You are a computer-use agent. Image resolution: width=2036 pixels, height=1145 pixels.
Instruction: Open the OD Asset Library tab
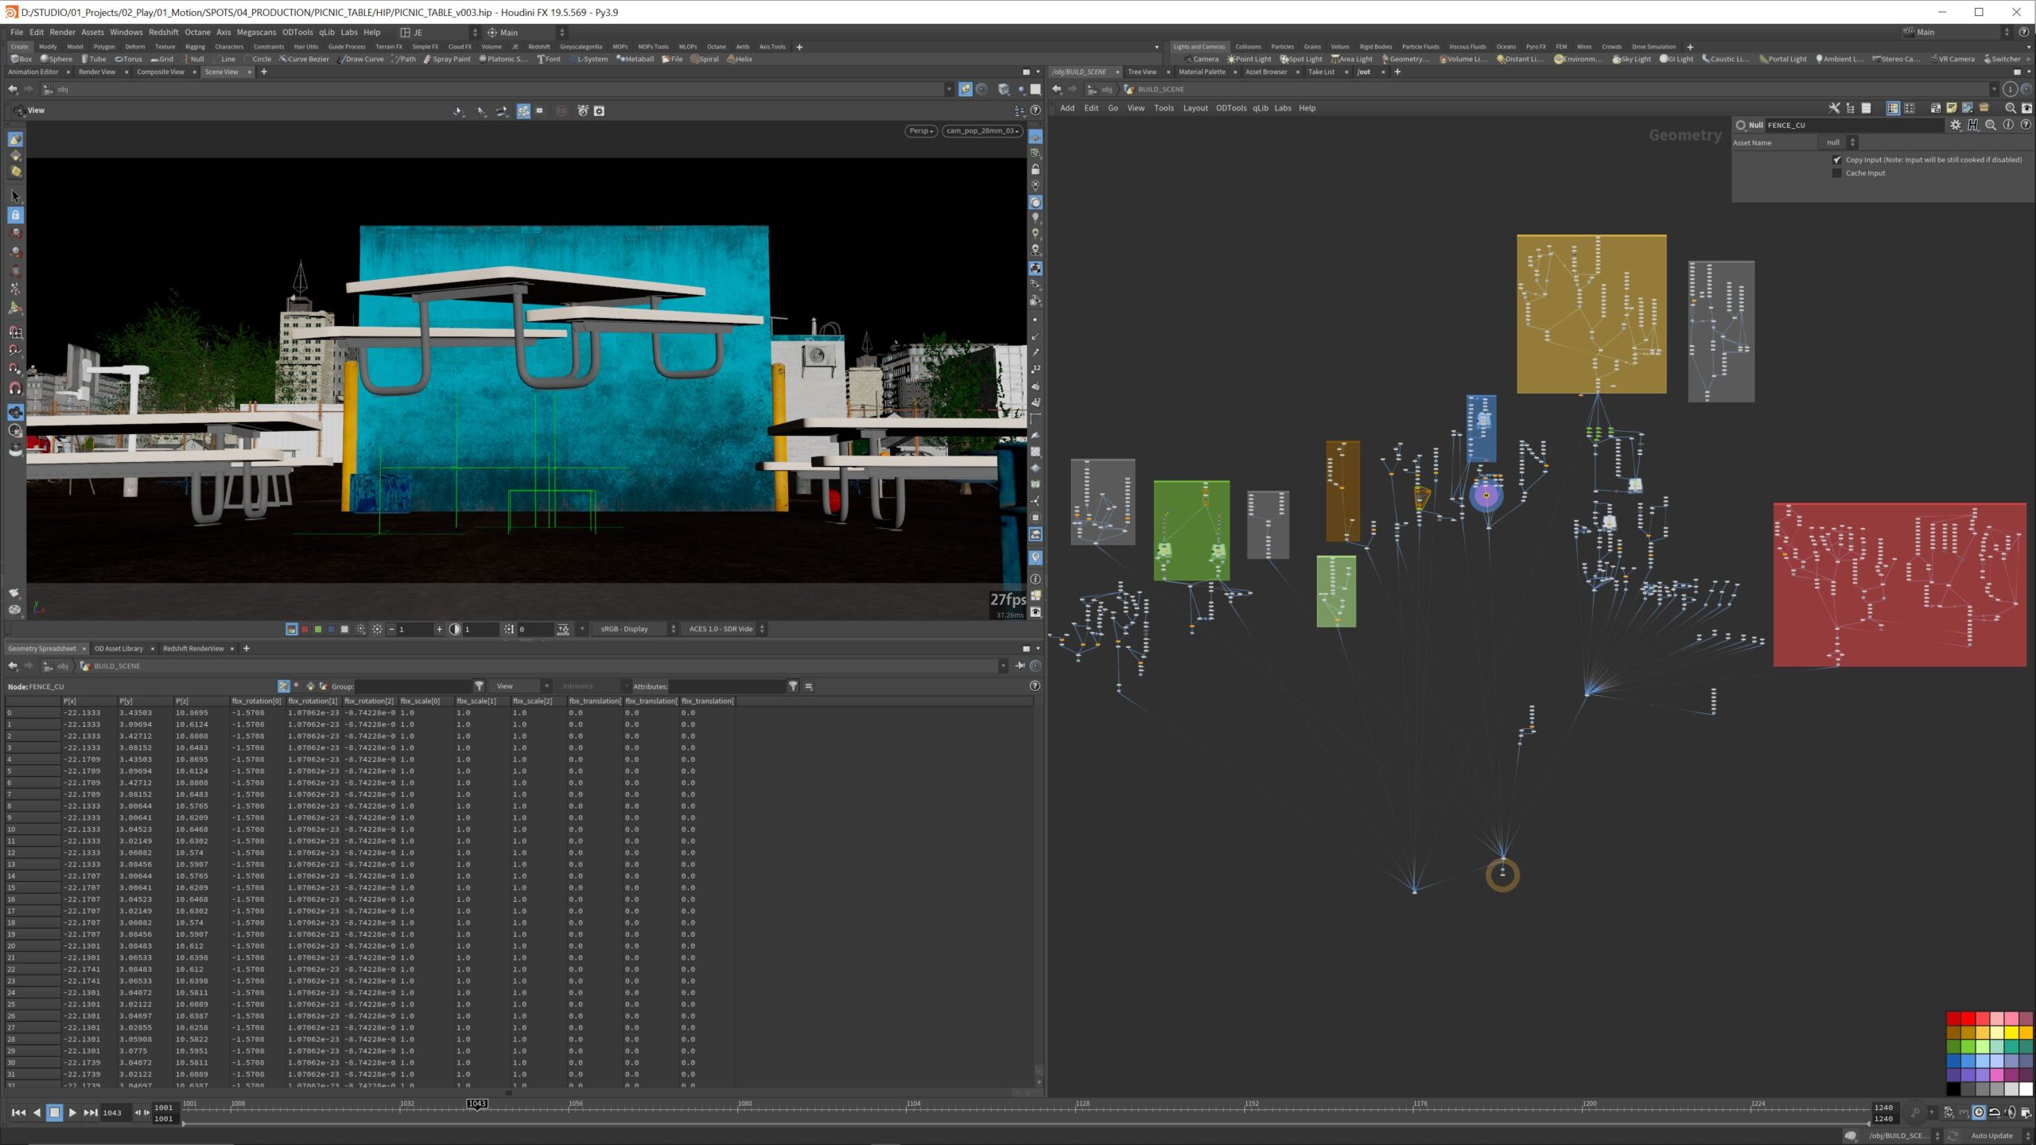[119, 649]
